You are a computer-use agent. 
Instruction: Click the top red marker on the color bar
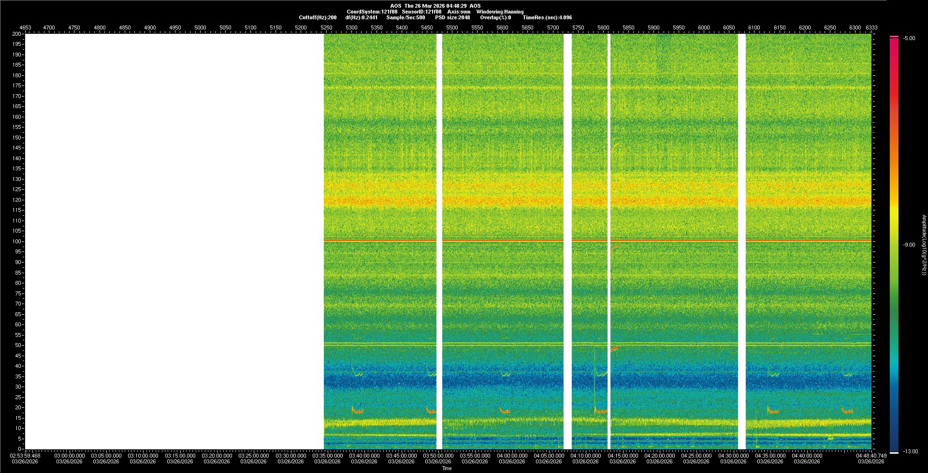pyautogui.click(x=894, y=37)
